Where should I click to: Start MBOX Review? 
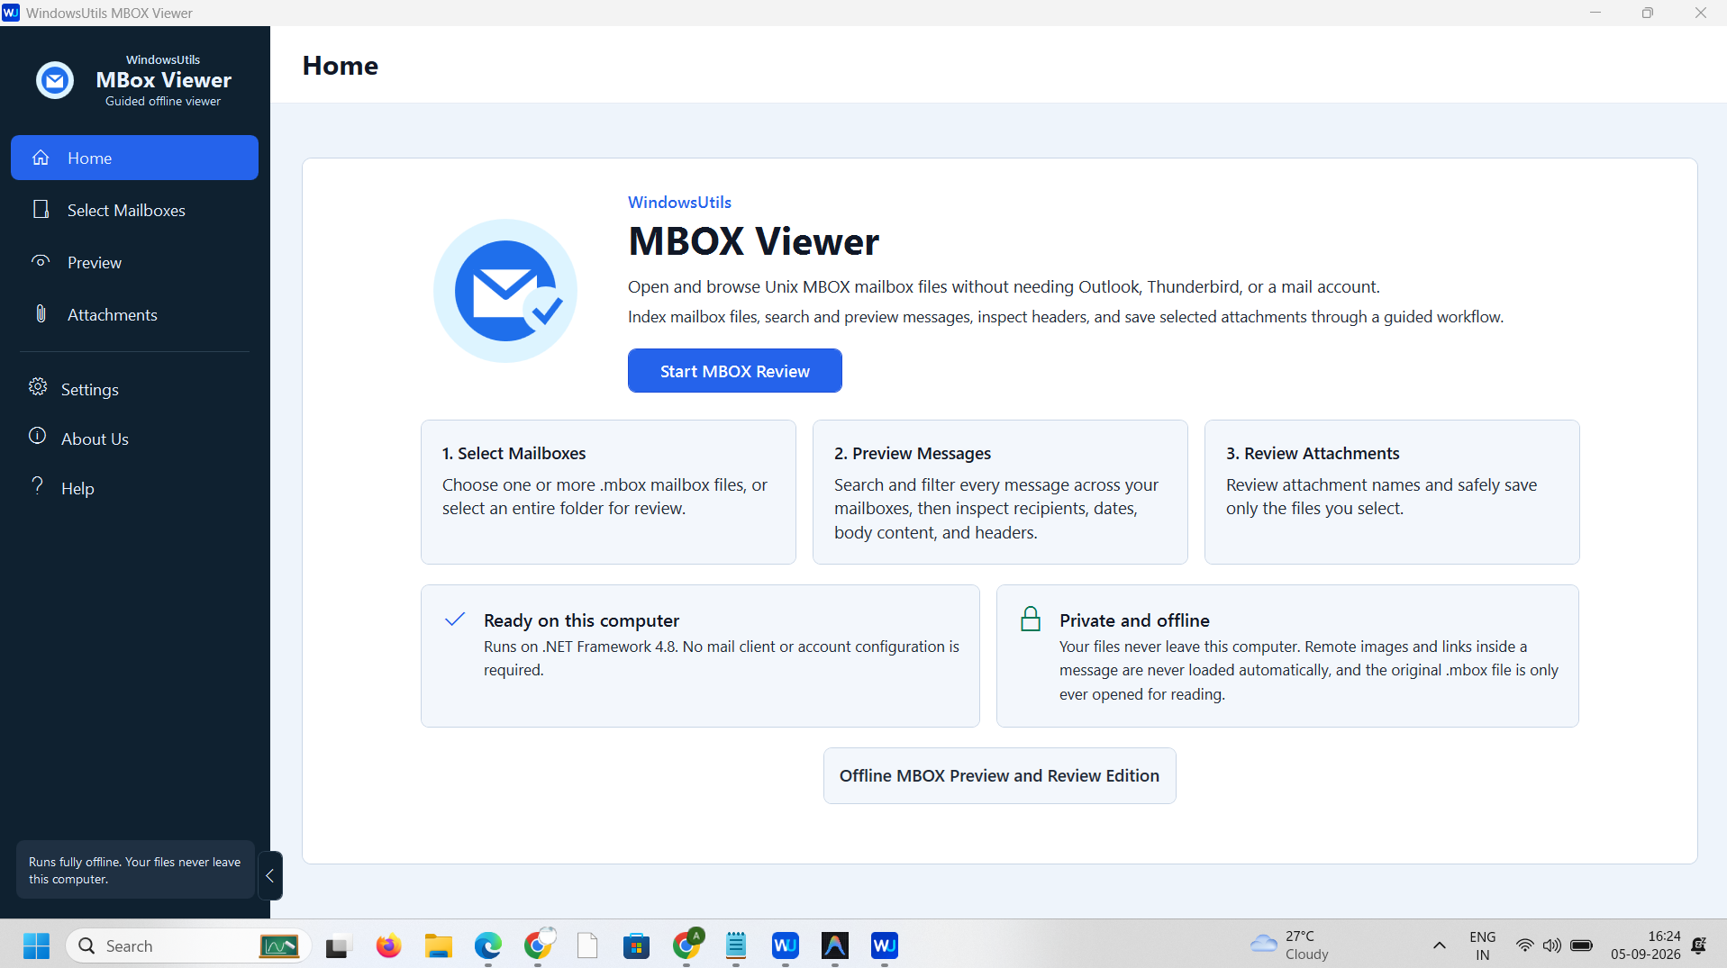pyautogui.click(x=734, y=371)
